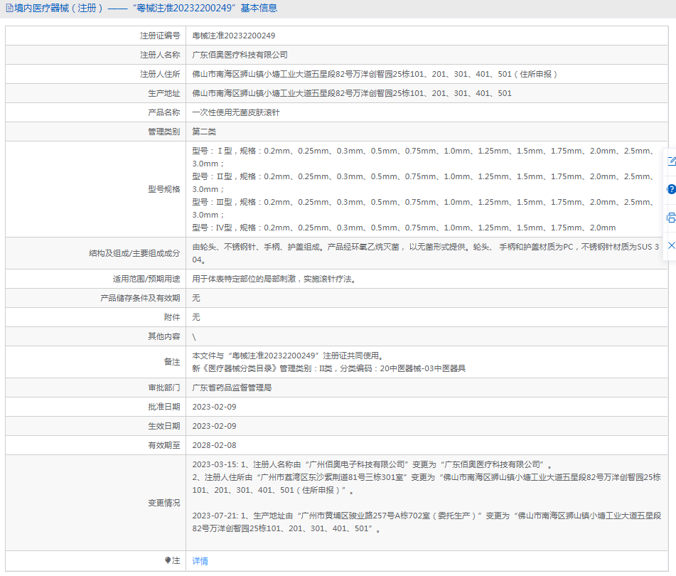Click classification code text 20中医器械-03中医器具

tap(422, 368)
